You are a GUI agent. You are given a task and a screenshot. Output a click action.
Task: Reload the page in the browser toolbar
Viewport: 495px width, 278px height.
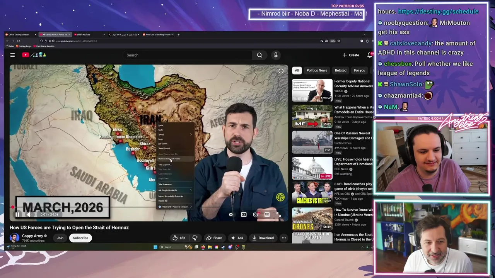click(x=18, y=41)
